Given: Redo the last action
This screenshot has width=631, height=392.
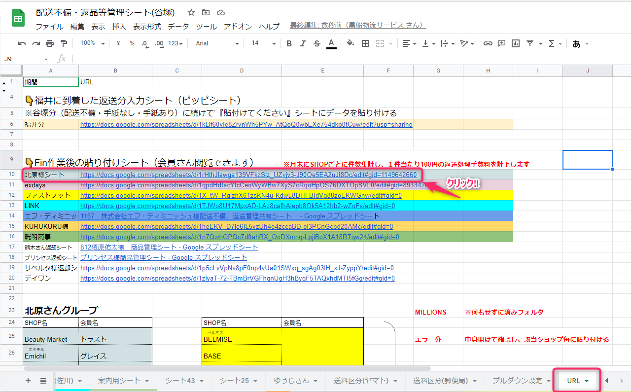Looking at the screenshot, I should point(35,43).
